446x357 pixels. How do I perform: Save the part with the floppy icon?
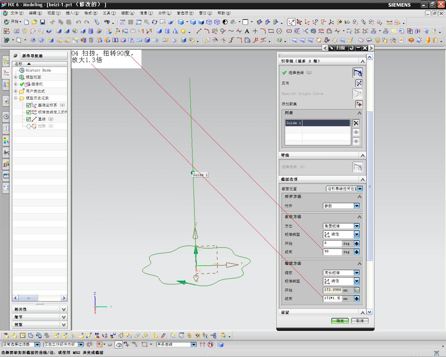tap(43, 22)
